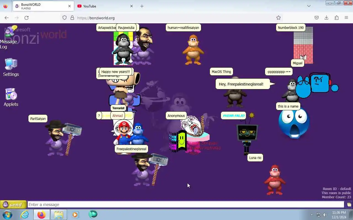Click the Ahmad name tag
This screenshot has width=353, height=220.
coord(117,116)
